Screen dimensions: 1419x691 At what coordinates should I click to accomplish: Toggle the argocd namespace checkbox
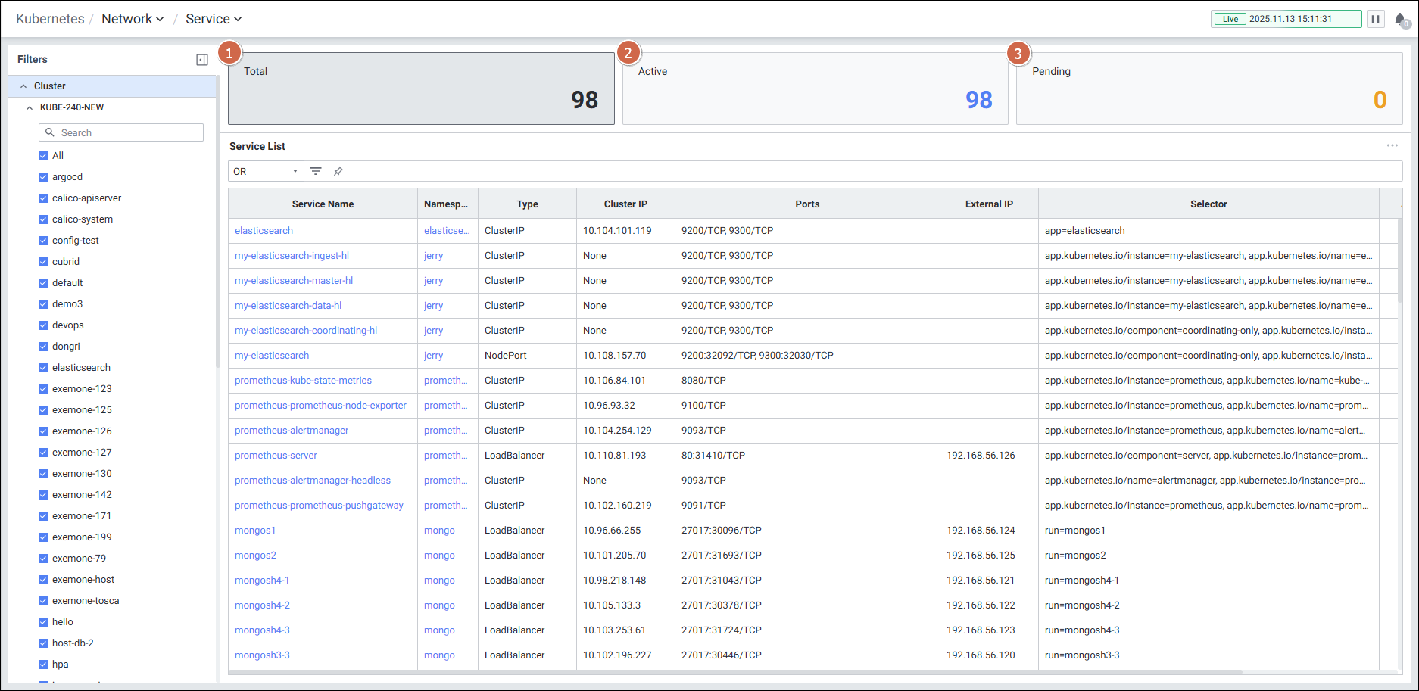(x=43, y=177)
